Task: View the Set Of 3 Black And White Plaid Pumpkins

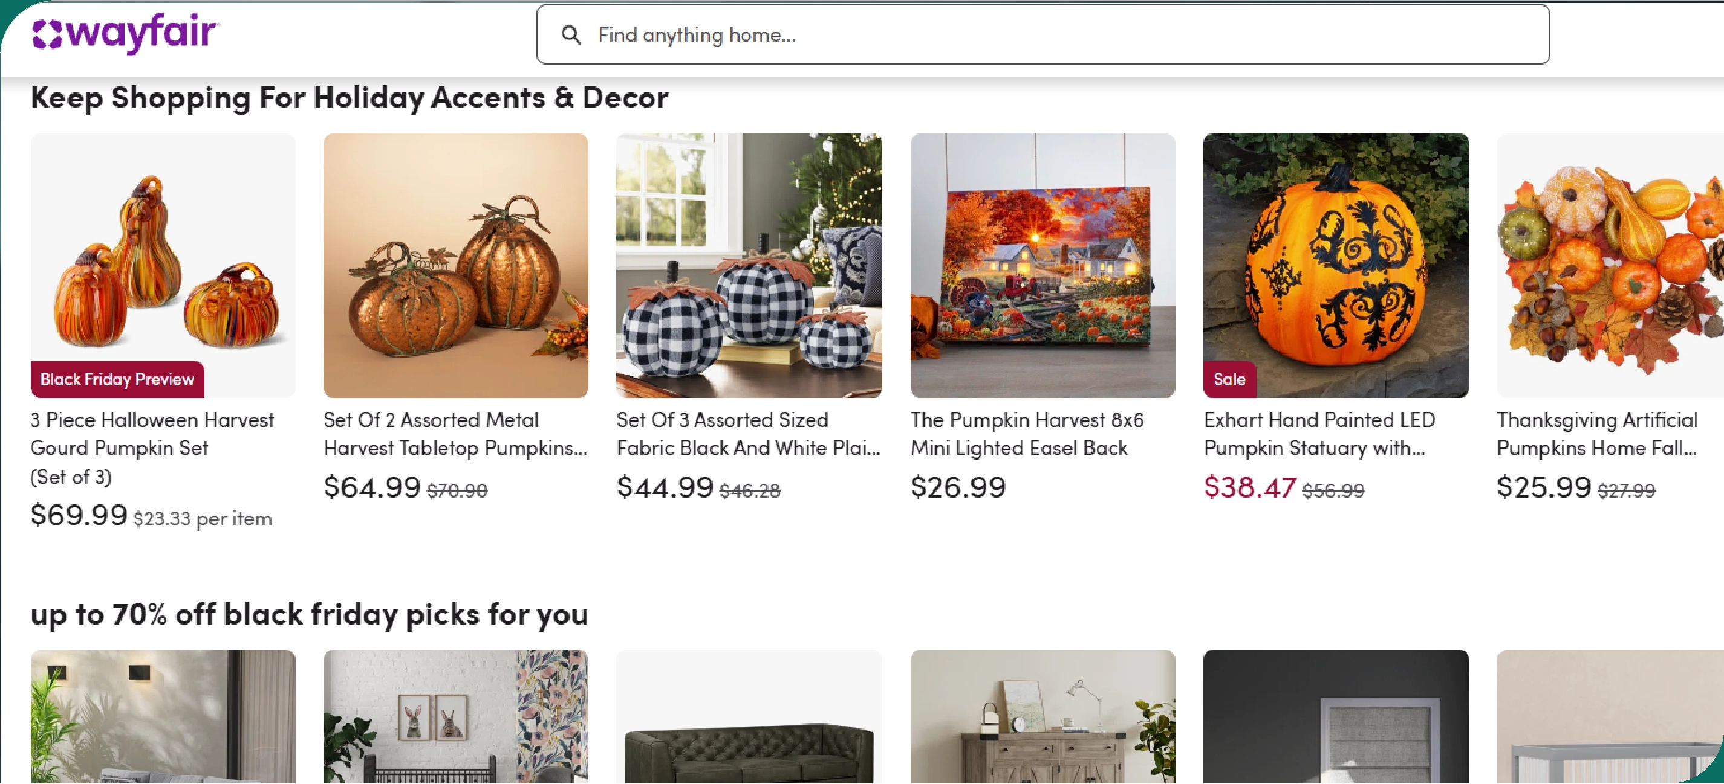Action: [722, 433]
